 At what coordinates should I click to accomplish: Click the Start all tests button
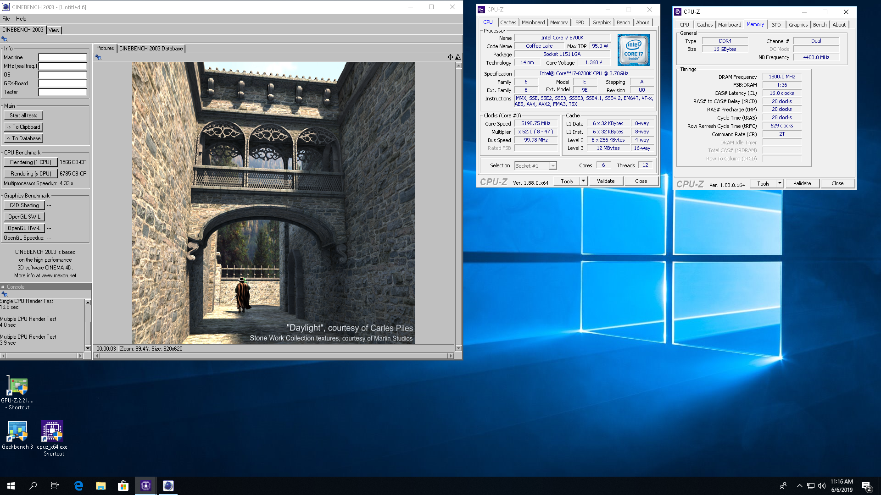coord(23,115)
